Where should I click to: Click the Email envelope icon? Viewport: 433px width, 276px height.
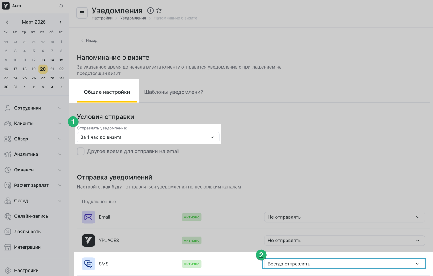88,217
